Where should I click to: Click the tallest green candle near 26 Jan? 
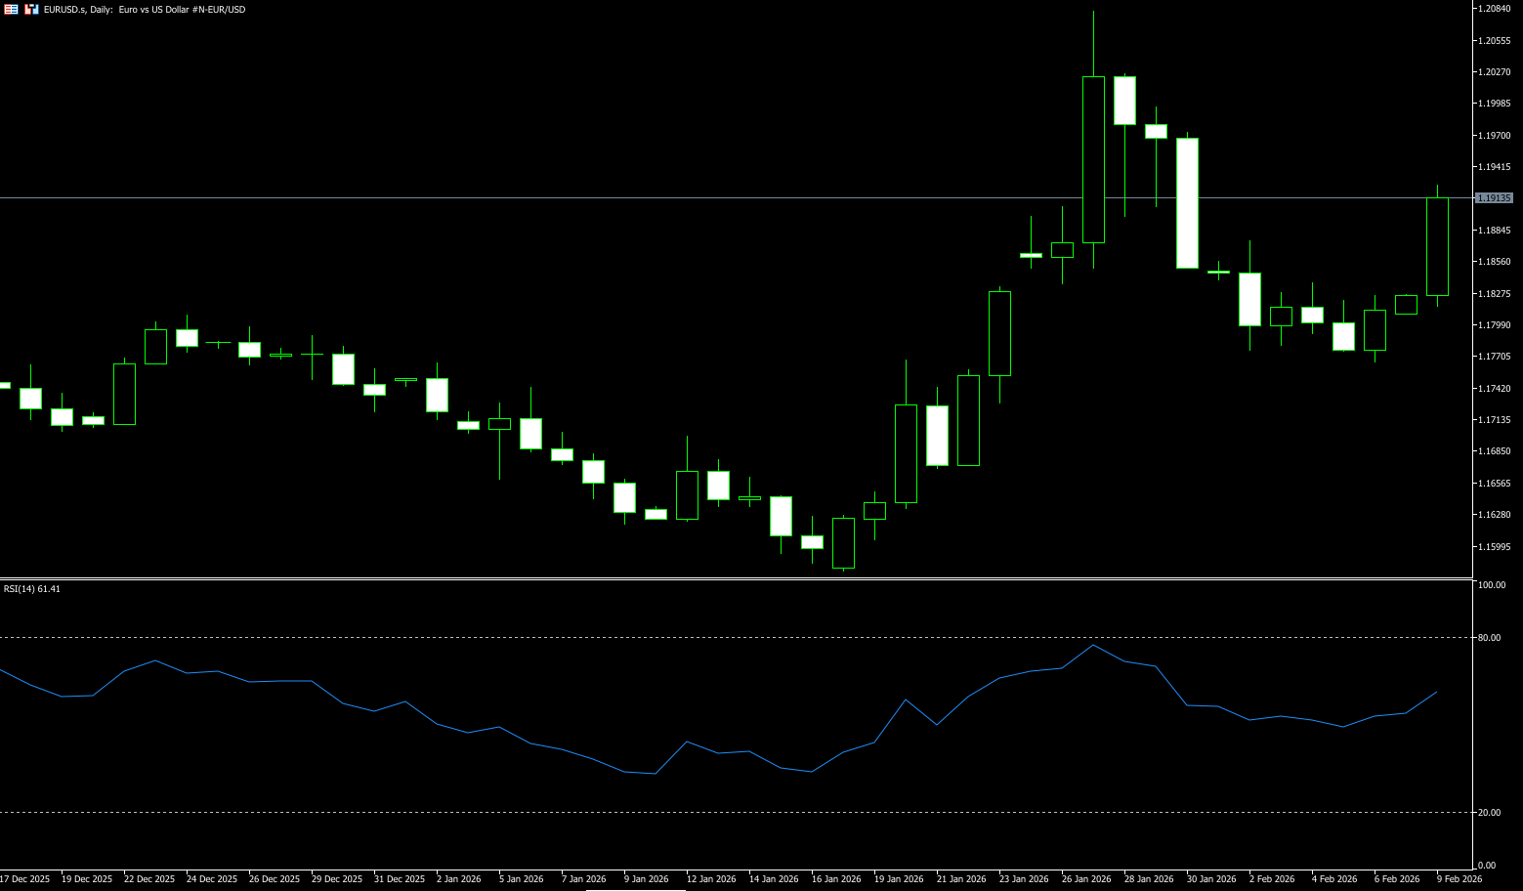[1093, 159]
